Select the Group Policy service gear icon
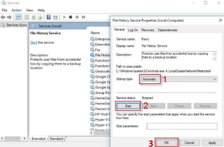This screenshot has width=224, height=147. (92, 92)
